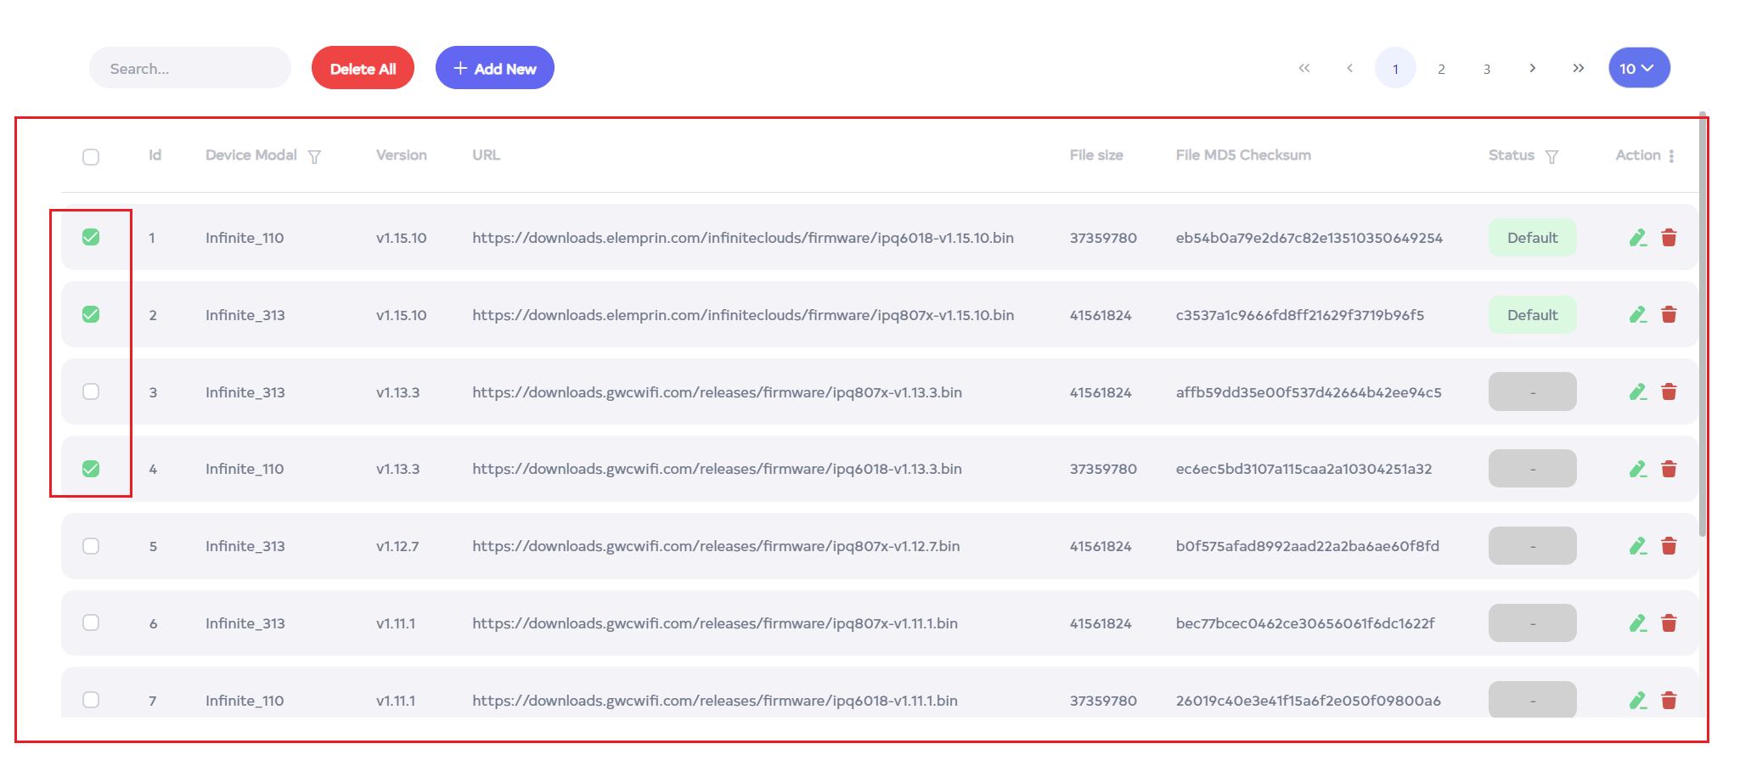
Task: Click the red Delete All button
Action: coord(363,68)
